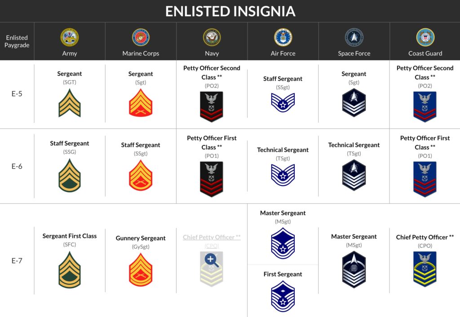This screenshot has width=460, height=317.
Task: Click the Air Force First Sergeant insignia
Action: pos(283,298)
